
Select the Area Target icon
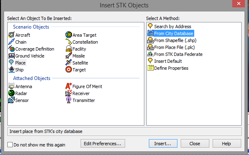(x=69, y=35)
